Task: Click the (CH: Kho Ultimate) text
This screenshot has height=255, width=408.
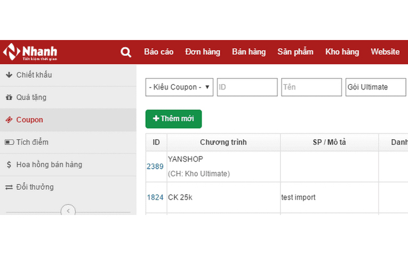Action: (x=199, y=174)
